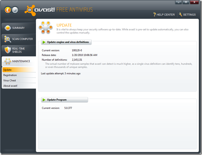Open Registration in Maintenance submenu
202x155 pixels.
[19, 75]
